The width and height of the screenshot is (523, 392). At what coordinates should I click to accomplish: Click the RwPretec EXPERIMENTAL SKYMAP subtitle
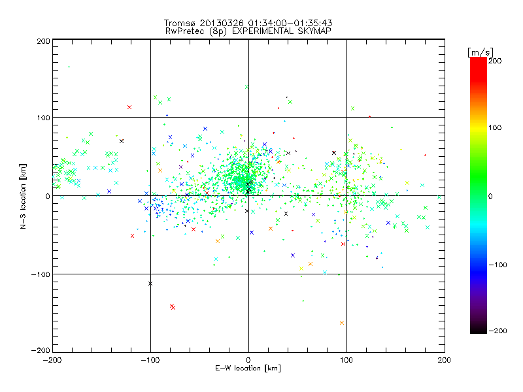pos(248,31)
